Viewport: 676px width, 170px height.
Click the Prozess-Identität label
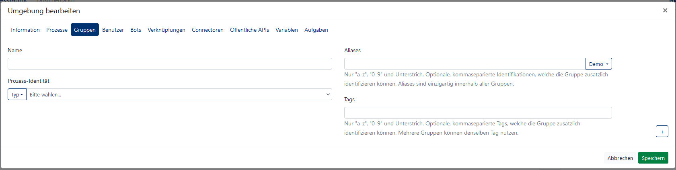point(29,81)
